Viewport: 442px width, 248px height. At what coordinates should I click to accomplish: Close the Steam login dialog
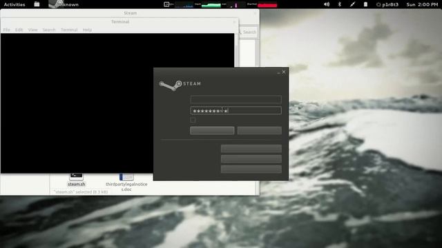(x=284, y=72)
